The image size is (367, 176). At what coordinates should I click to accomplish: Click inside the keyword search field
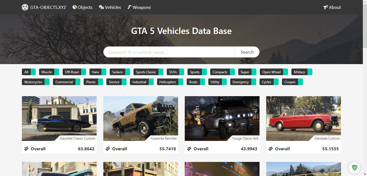point(169,52)
